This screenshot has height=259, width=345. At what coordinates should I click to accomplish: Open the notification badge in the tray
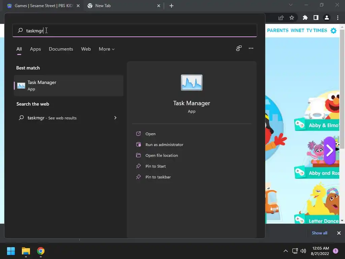[336, 251]
